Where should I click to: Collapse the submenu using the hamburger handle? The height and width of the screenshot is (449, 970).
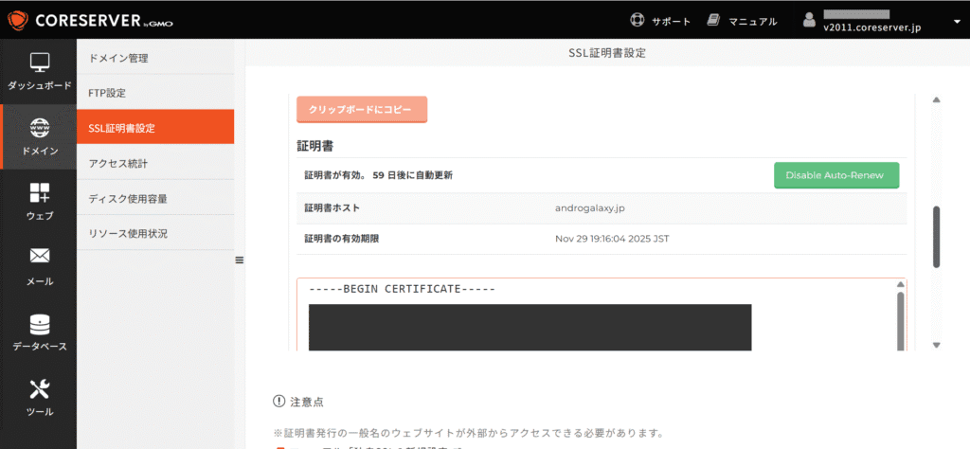pyautogui.click(x=240, y=260)
